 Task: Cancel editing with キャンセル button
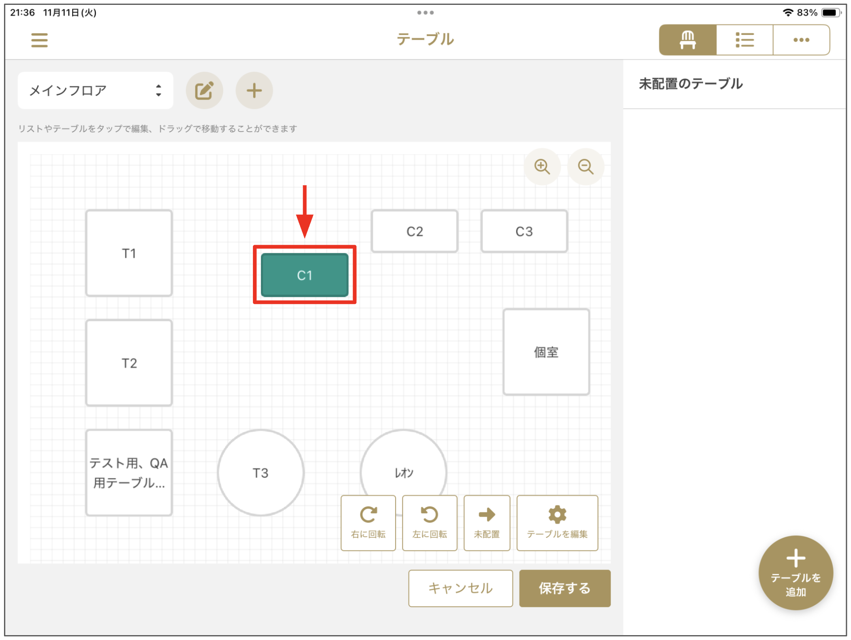[460, 588]
